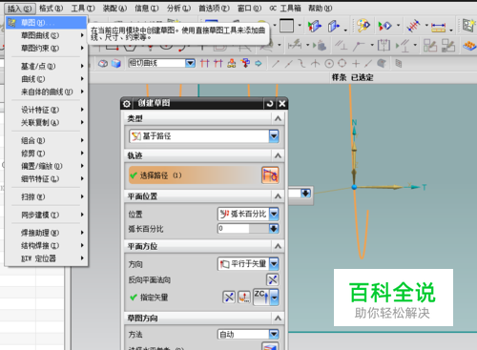Click the grey box with arrow icon beside it
Viewport: 477px width, 350px height.
pos(334,26)
